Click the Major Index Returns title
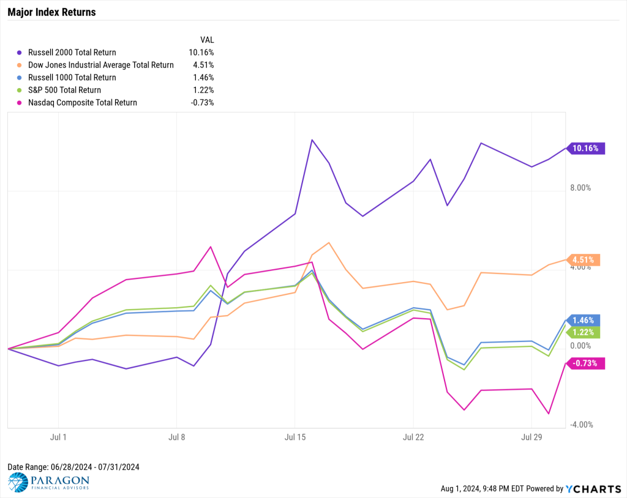The width and height of the screenshot is (627, 498). click(51, 12)
